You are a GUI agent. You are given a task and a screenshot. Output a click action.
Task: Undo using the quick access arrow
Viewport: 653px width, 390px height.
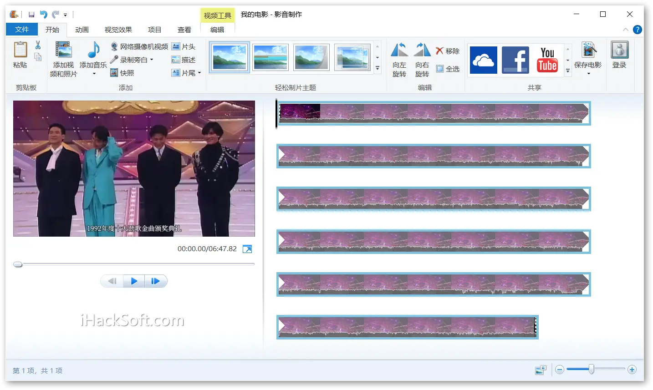pos(44,15)
